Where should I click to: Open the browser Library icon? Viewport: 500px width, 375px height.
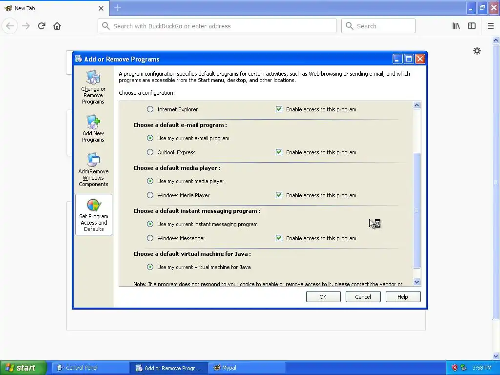[x=456, y=26]
